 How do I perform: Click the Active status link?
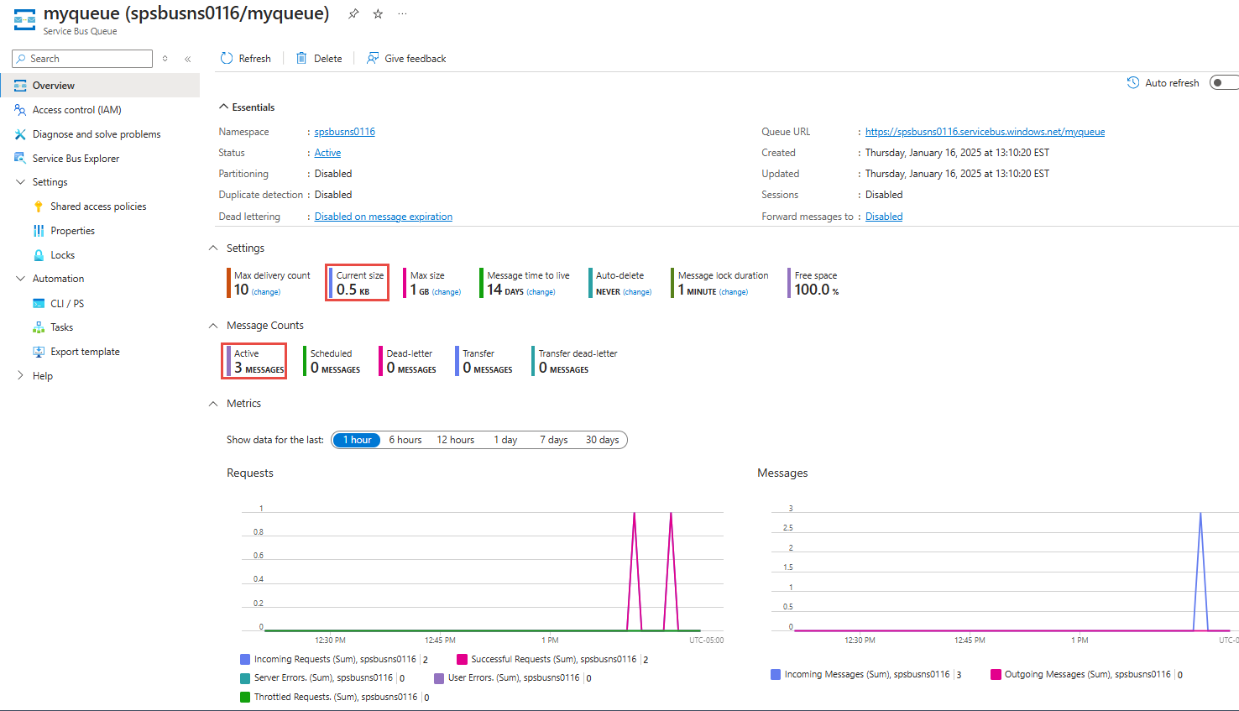pos(327,153)
